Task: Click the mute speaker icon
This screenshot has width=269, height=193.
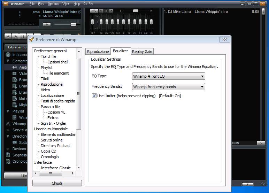Action: (x=47, y=24)
